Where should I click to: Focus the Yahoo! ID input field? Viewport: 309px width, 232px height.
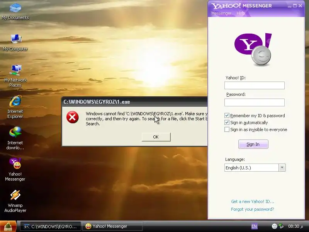(x=254, y=85)
